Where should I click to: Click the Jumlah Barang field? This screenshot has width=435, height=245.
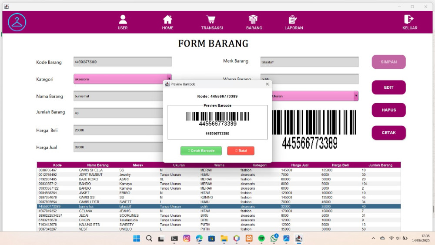click(118, 113)
